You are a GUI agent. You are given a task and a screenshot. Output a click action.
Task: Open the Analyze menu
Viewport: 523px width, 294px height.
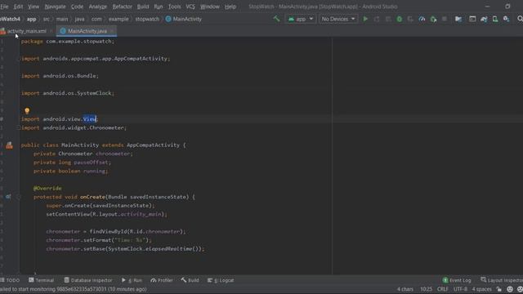tap(98, 7)
